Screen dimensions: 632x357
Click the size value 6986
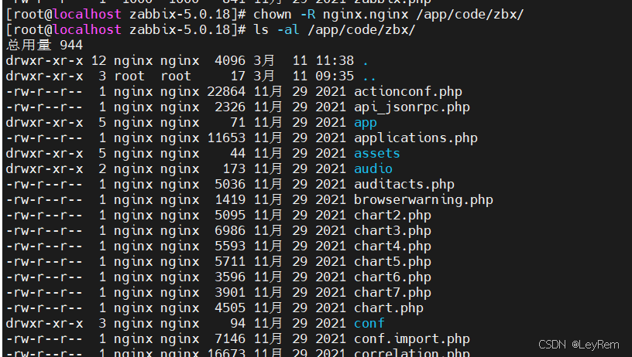tap(230, 231)
